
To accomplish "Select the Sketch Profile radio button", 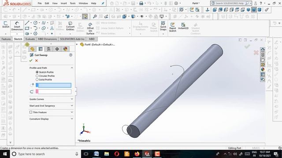I will coord(37,72).
